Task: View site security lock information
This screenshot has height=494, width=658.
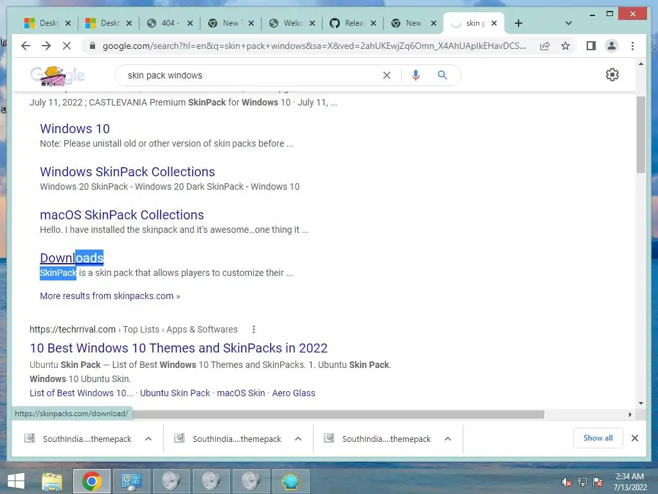Action: click(93, 46)
